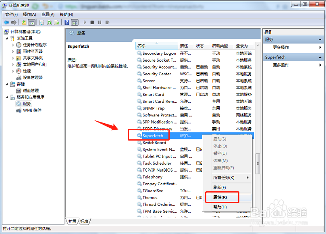Sort by the 状态 column header
This screenshot has height=234, width=326.
coord(202,46)
